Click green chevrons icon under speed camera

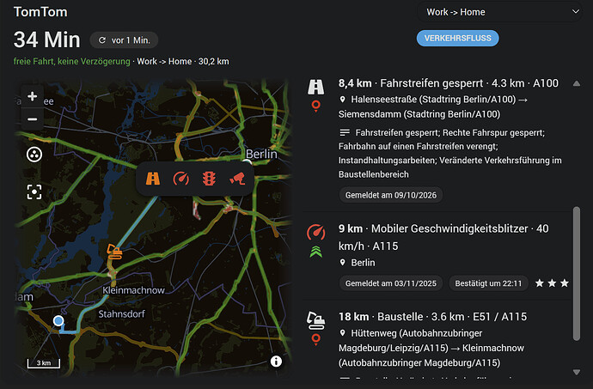pos(315,252)
